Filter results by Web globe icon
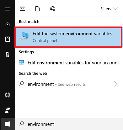The width and height of the screenshot is (123, 130). [53, 9]
